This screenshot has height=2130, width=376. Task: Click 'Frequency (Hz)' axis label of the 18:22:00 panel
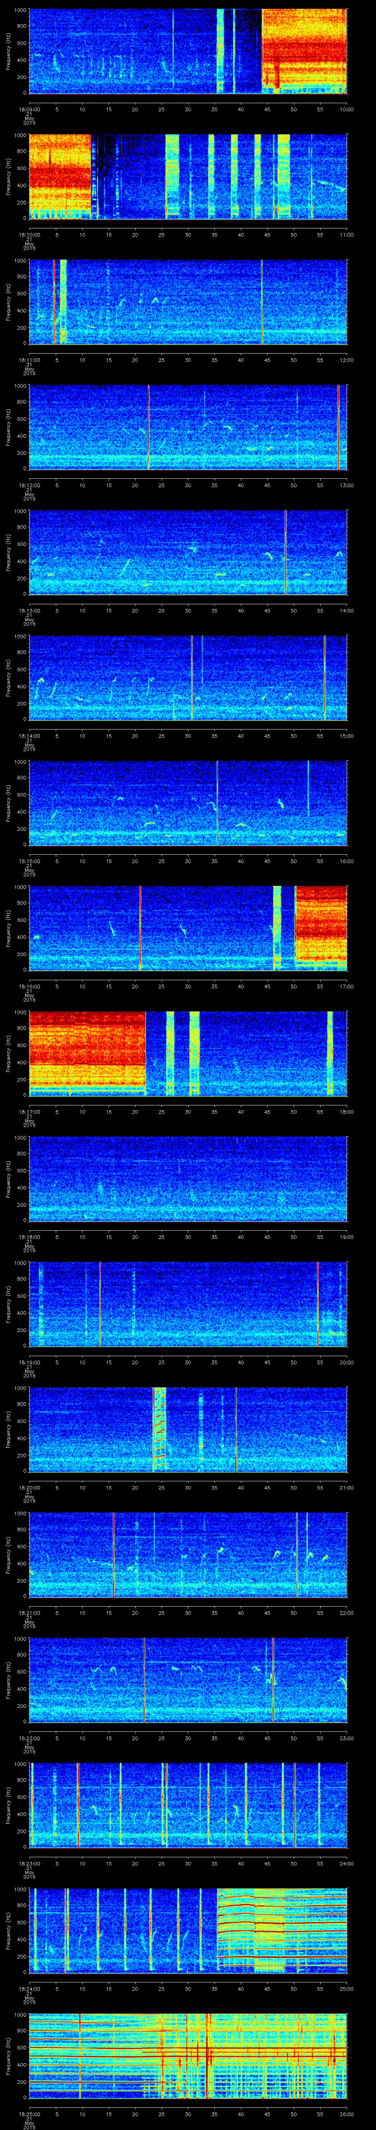(8, 1680)
